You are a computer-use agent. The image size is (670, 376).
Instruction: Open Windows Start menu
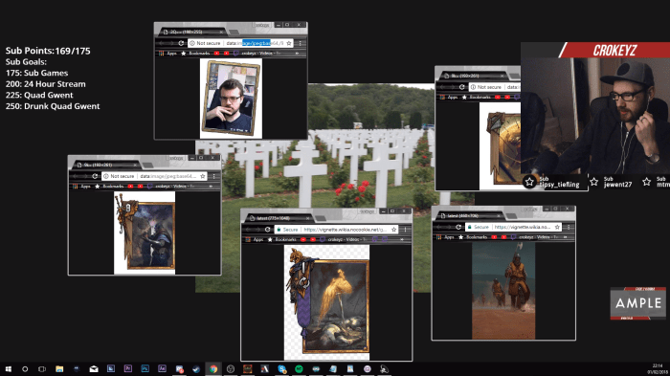click(x=8, y=368)
